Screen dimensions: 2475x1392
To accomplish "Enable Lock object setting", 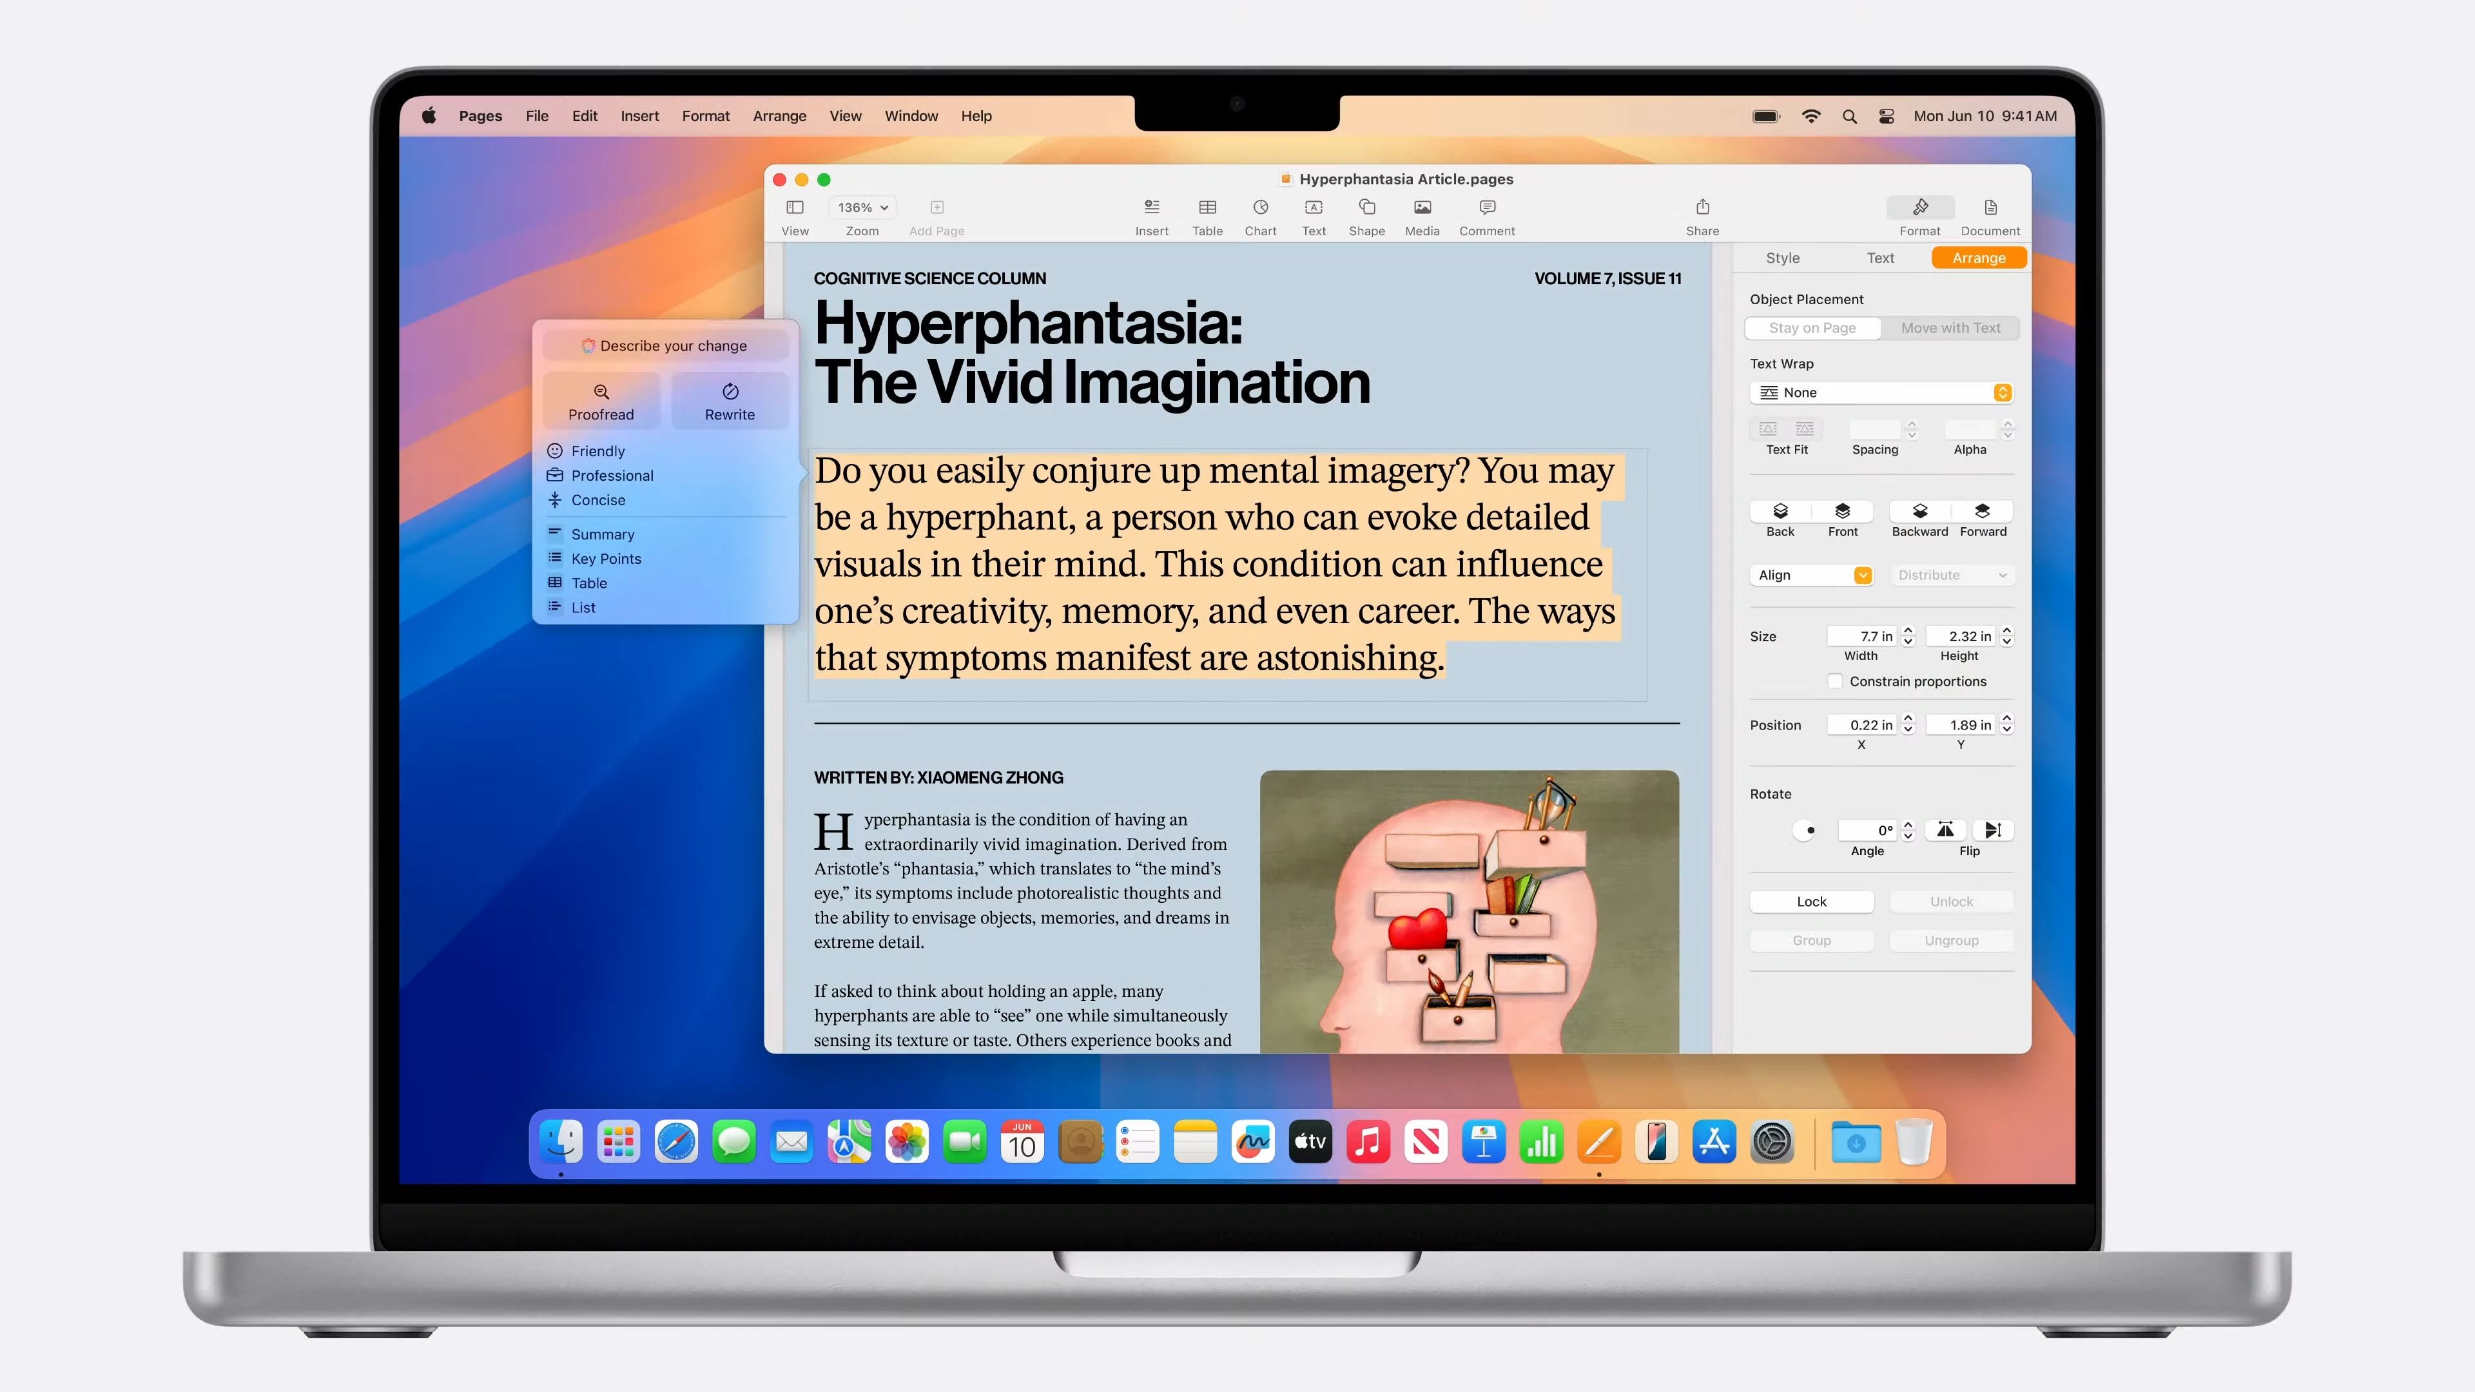I will pos(1812,901).
